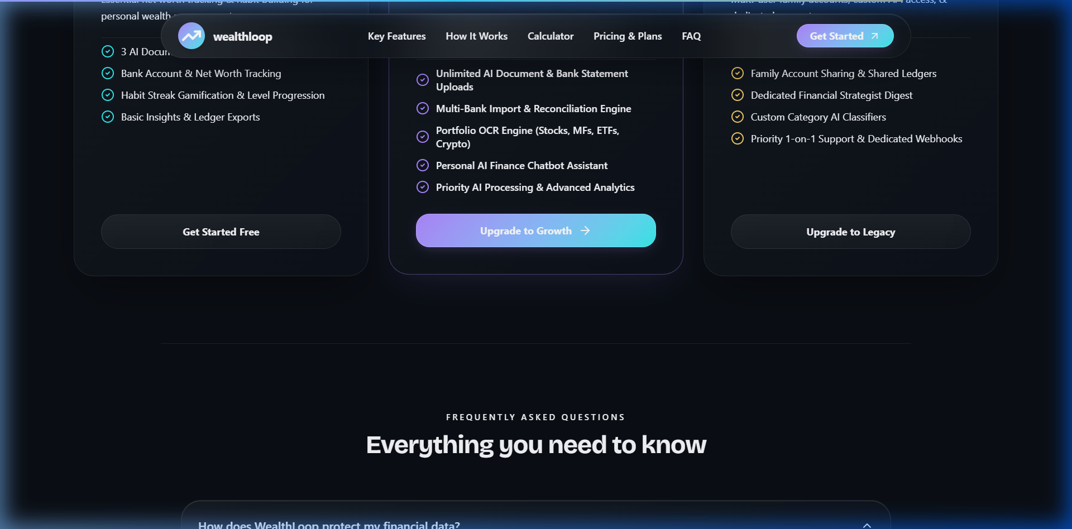
Task: Click check icon beside Personal AI Finance Chatbot
Action: click(x=423, y=165)
